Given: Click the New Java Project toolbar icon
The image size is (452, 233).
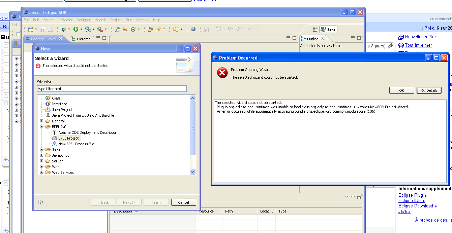Looking at the screenshot, I should (117, 30).
